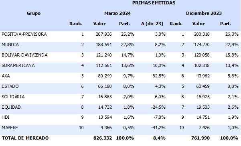Click the PRIMAS EMITIDAS title header
The height and width of the screenshot is (146, 241).
pyautogui.click(x=154, y=3)
